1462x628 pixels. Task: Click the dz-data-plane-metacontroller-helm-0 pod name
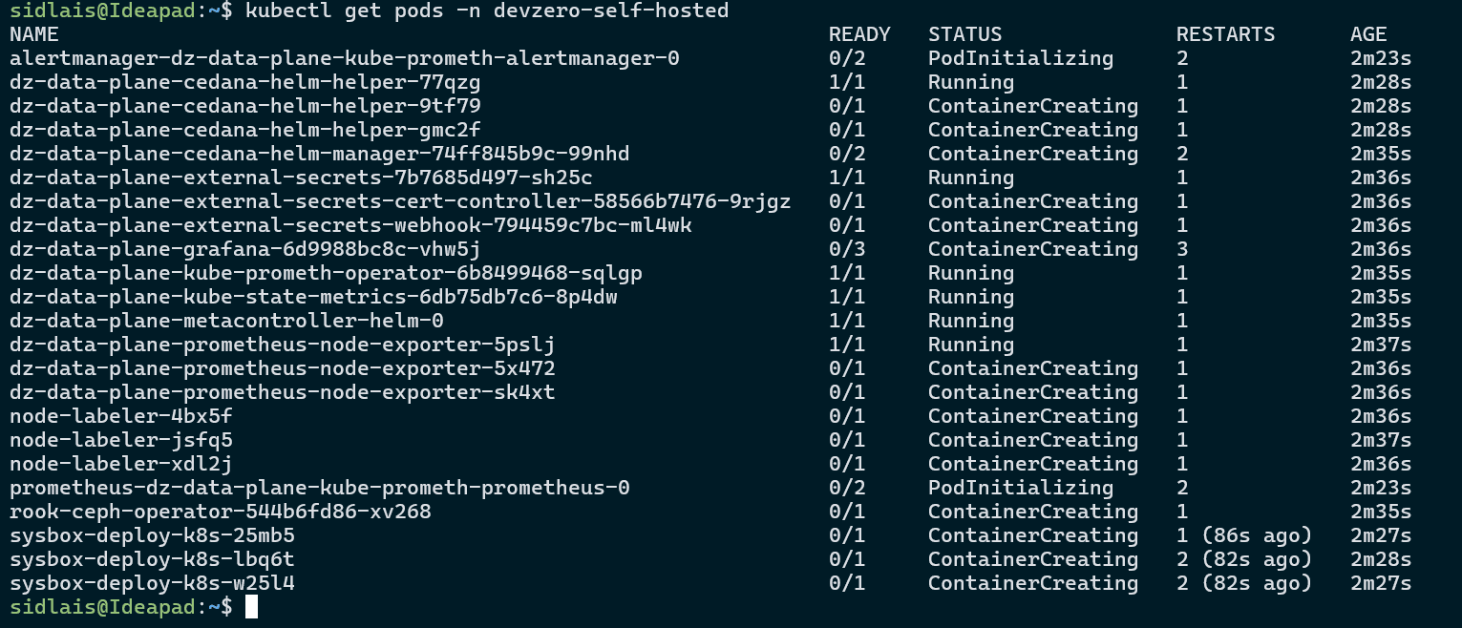pos(226,321)
